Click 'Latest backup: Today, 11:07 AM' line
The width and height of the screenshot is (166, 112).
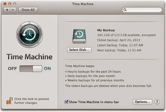(120, 45)
